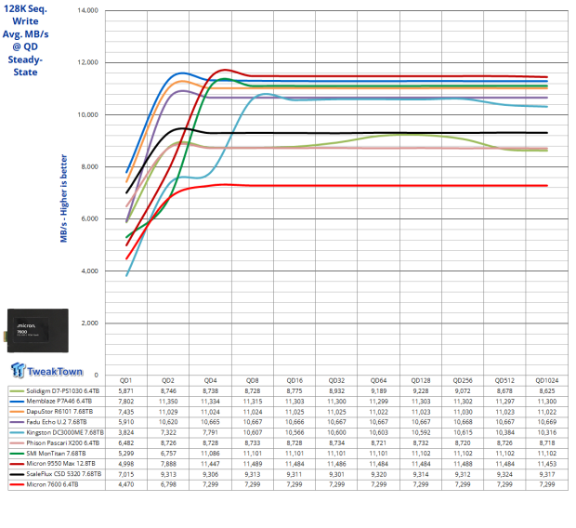Screen dimensions: 576x528
Task: Click Fadu Echo's QD1 value 5,910
Action: point(126,422)
